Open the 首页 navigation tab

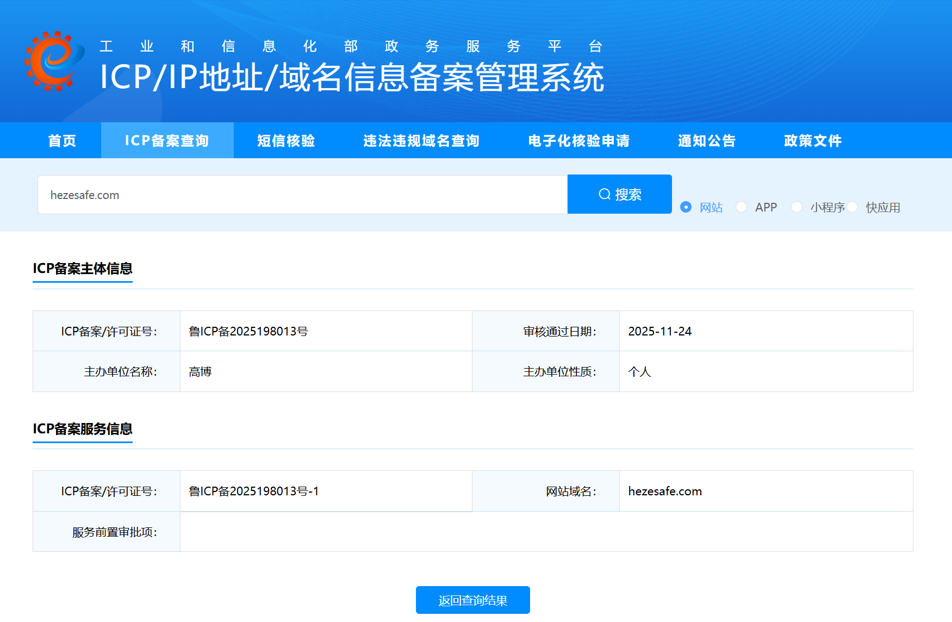point(63,140)
